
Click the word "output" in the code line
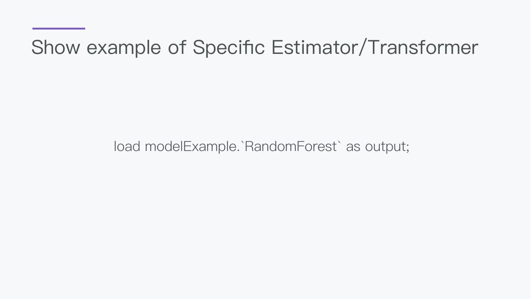[x=385, y=147]
